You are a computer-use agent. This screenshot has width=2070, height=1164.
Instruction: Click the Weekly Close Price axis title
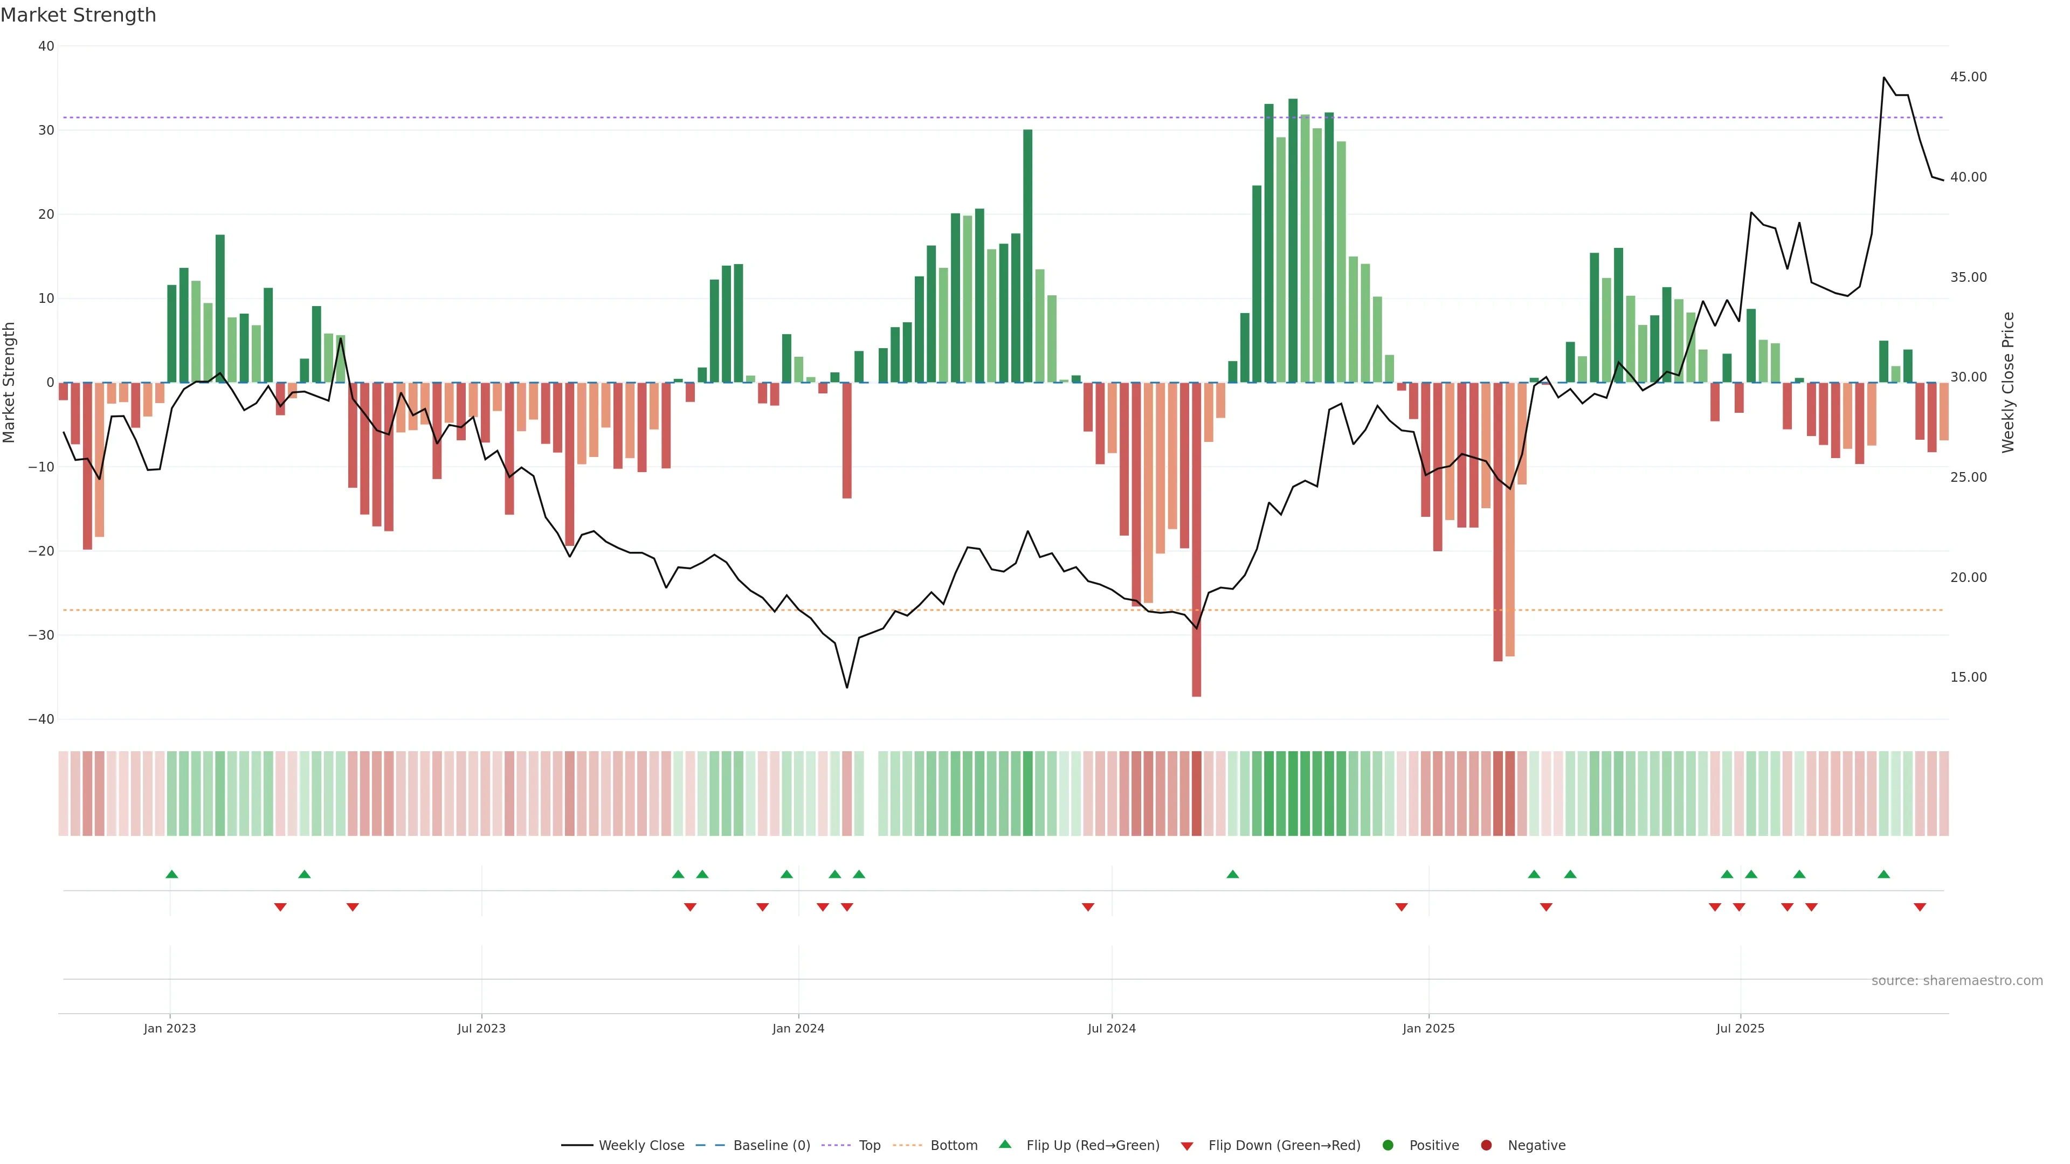(x=2008, y=383)
